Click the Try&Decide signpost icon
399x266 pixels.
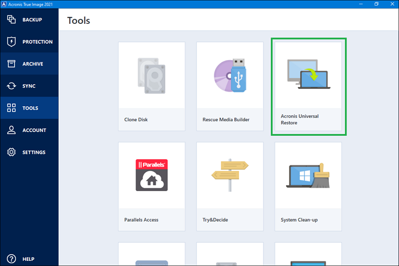pyautogui.click(x=230, y=175)
